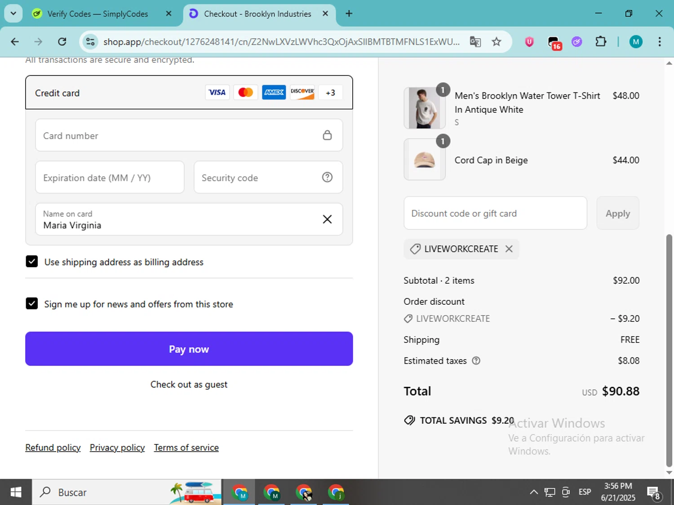Click the ESP language indicator

click(x=585, y=492)
